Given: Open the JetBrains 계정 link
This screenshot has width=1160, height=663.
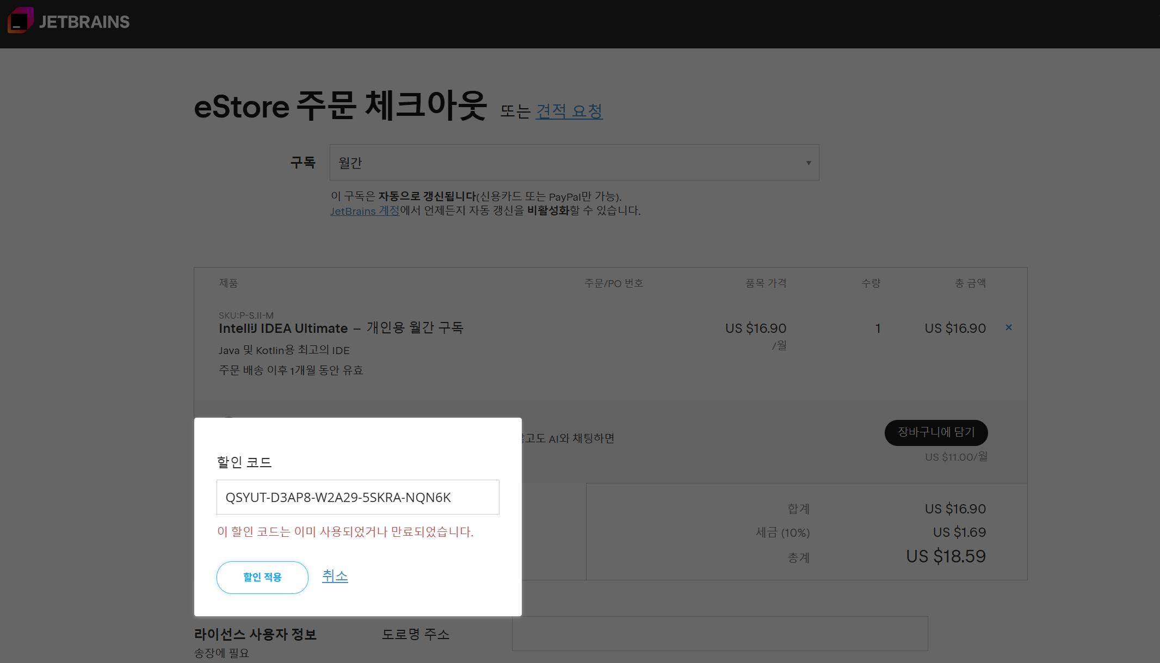Looking at the screenshot, I should pyautogui.click(x=365, y=211).
